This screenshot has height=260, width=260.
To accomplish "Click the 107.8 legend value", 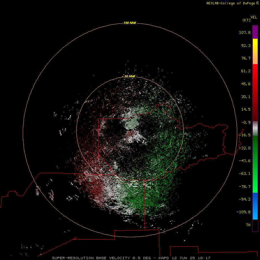I will click(245, 32).
